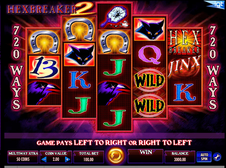This screenshot has width=226, height=168.
Task: Select the black cat on fourth reel
Action: [x=149, y=29]
